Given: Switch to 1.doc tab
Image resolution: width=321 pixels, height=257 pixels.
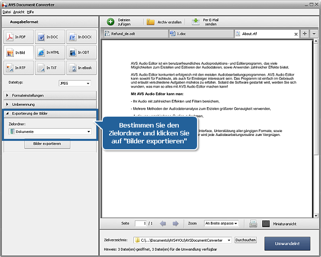Looking at the screenshot, I should coord(201,34).
